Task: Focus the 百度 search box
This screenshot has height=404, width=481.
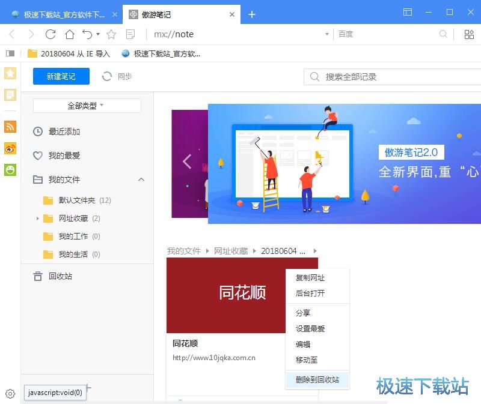Action: (x=387, y=34)
